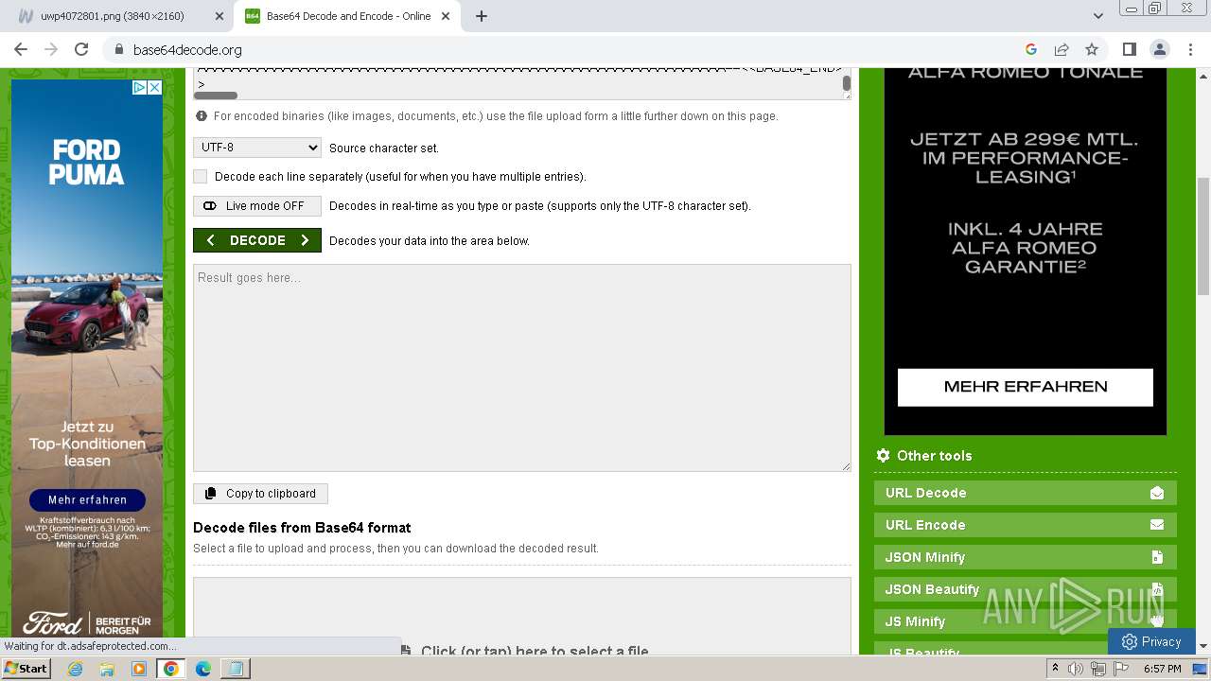Share this page icon
This screenshot has width=1211, height=681.
coord(1062,49)
